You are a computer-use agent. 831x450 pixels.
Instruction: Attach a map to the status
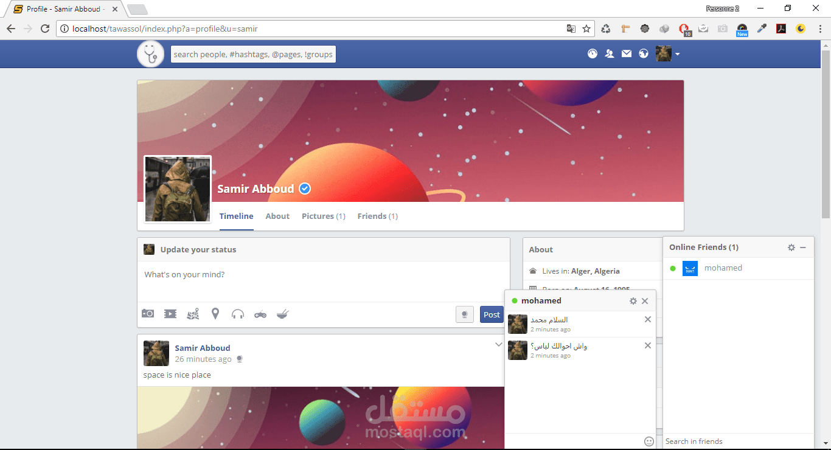click(193, 314)
